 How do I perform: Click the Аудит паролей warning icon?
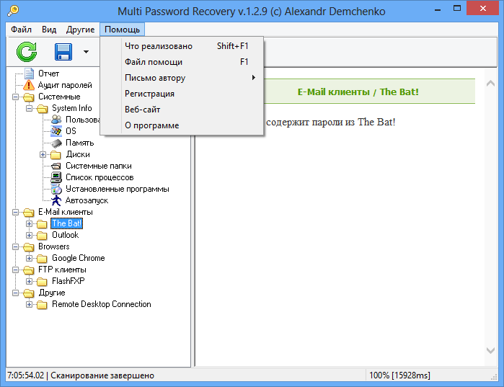(29, 85)
